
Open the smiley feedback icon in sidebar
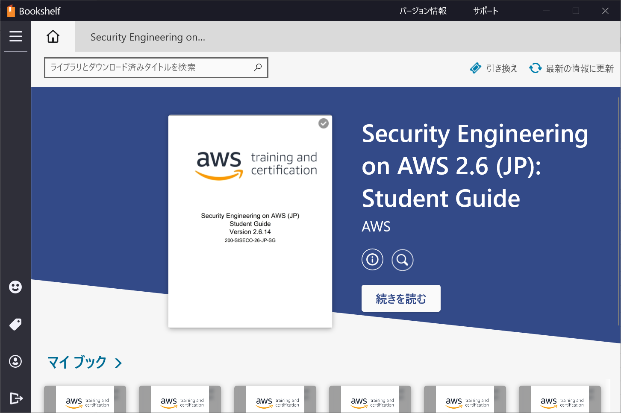click(15, 287)
